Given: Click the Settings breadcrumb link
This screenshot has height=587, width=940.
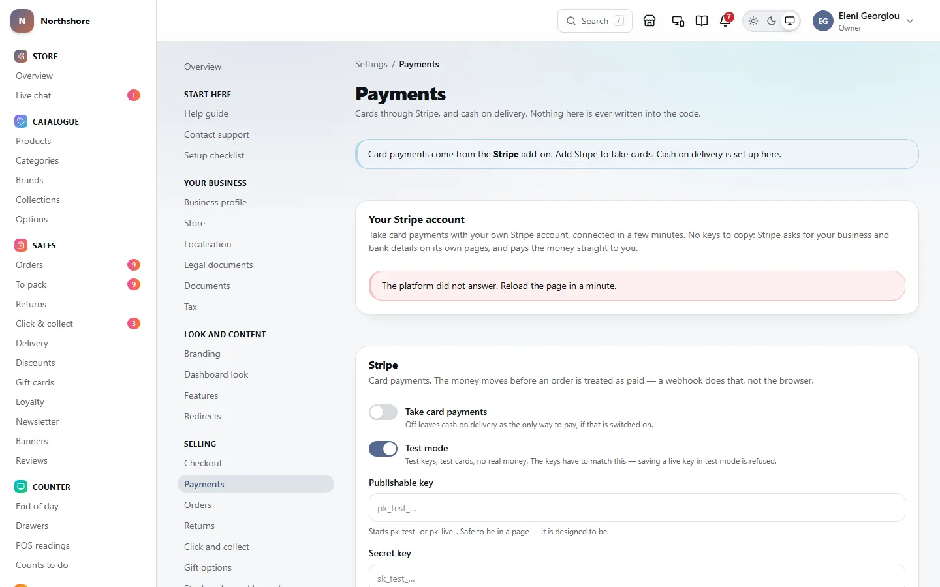Looking at the screenshot, I should coord(371,64).
